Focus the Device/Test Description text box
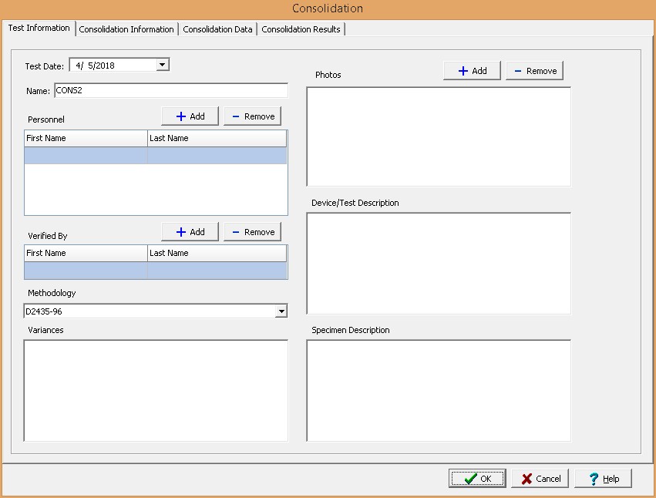Image resolution: width=656 pixels, height=498 pixels. click(x=439, y=263)
